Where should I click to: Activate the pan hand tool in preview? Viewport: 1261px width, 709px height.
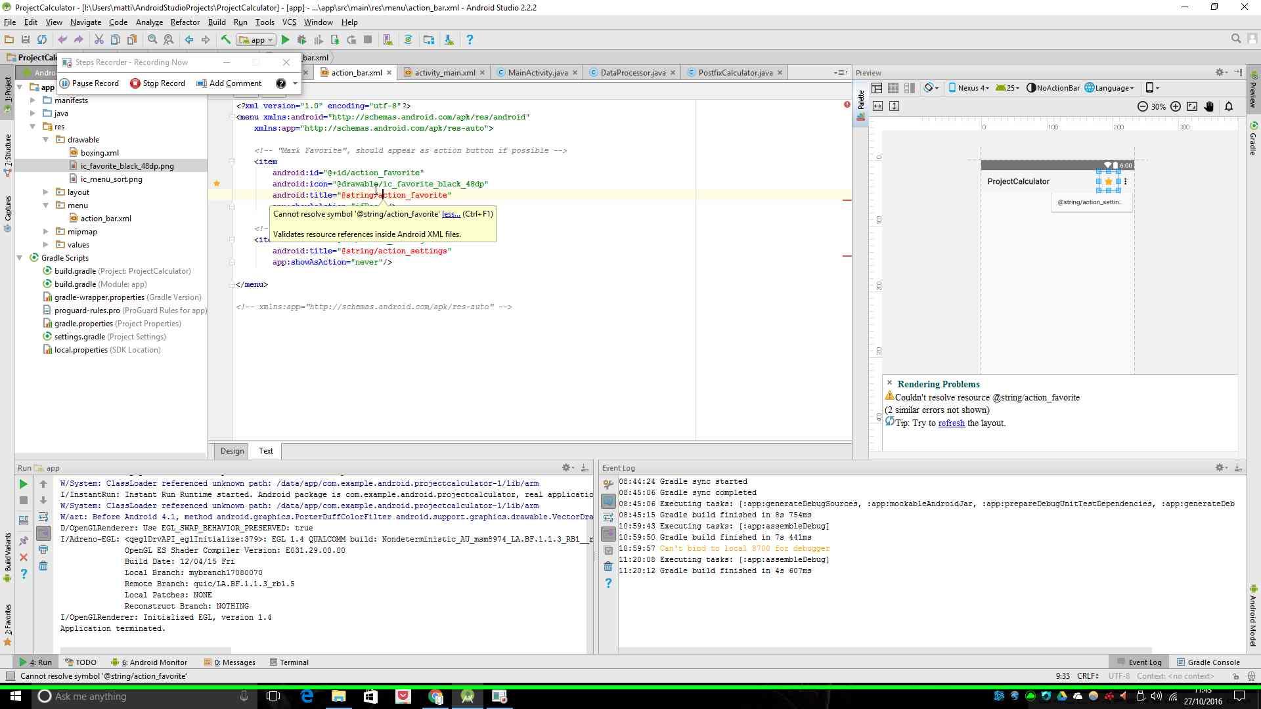[1208, 106]
